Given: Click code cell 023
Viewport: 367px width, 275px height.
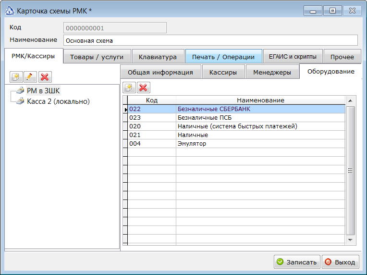Looking at the screenshot, I should point(152,118).
